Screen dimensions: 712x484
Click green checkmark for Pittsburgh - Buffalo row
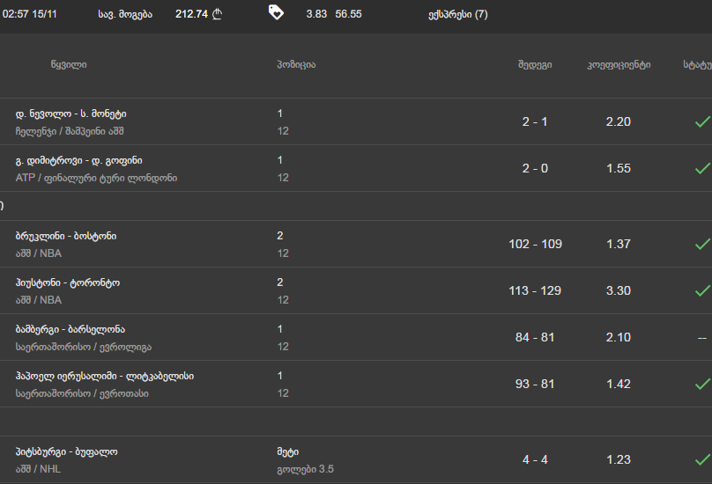tap(701, 459)
